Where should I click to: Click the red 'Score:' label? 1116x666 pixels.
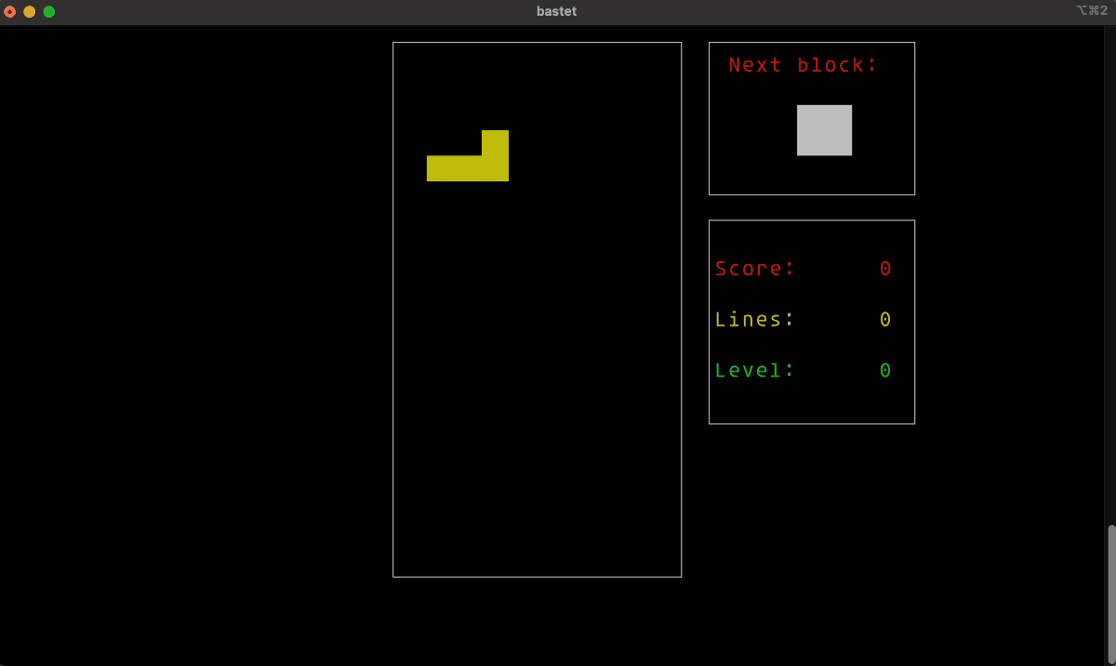click(755, 269)
